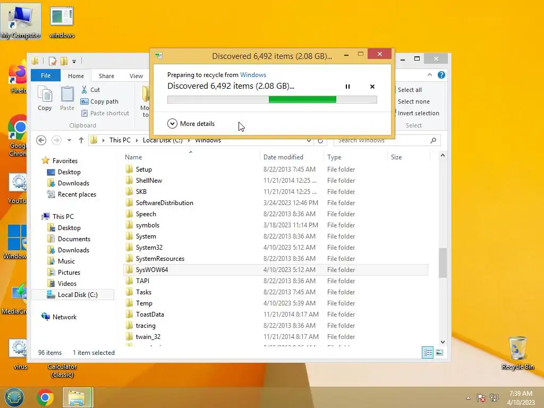Sort by the Size column header
544x408 pixels.
[x=409, y=157]
